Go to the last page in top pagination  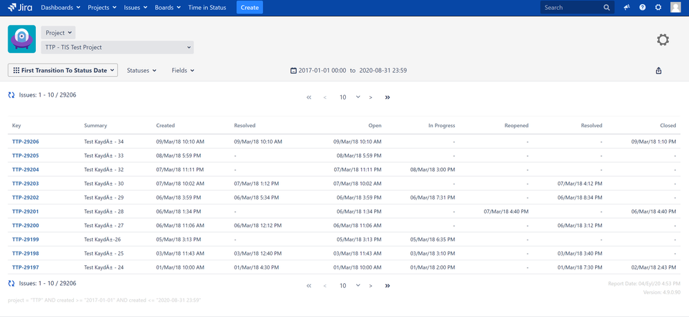tap(387, 97)
